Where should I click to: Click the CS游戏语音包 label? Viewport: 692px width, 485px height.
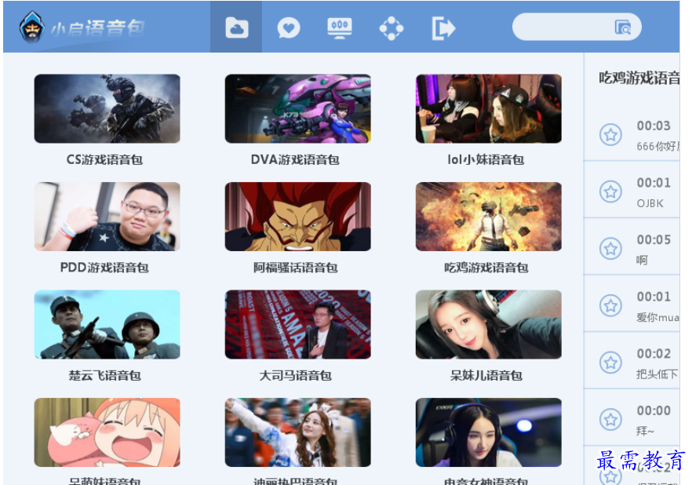104,160
